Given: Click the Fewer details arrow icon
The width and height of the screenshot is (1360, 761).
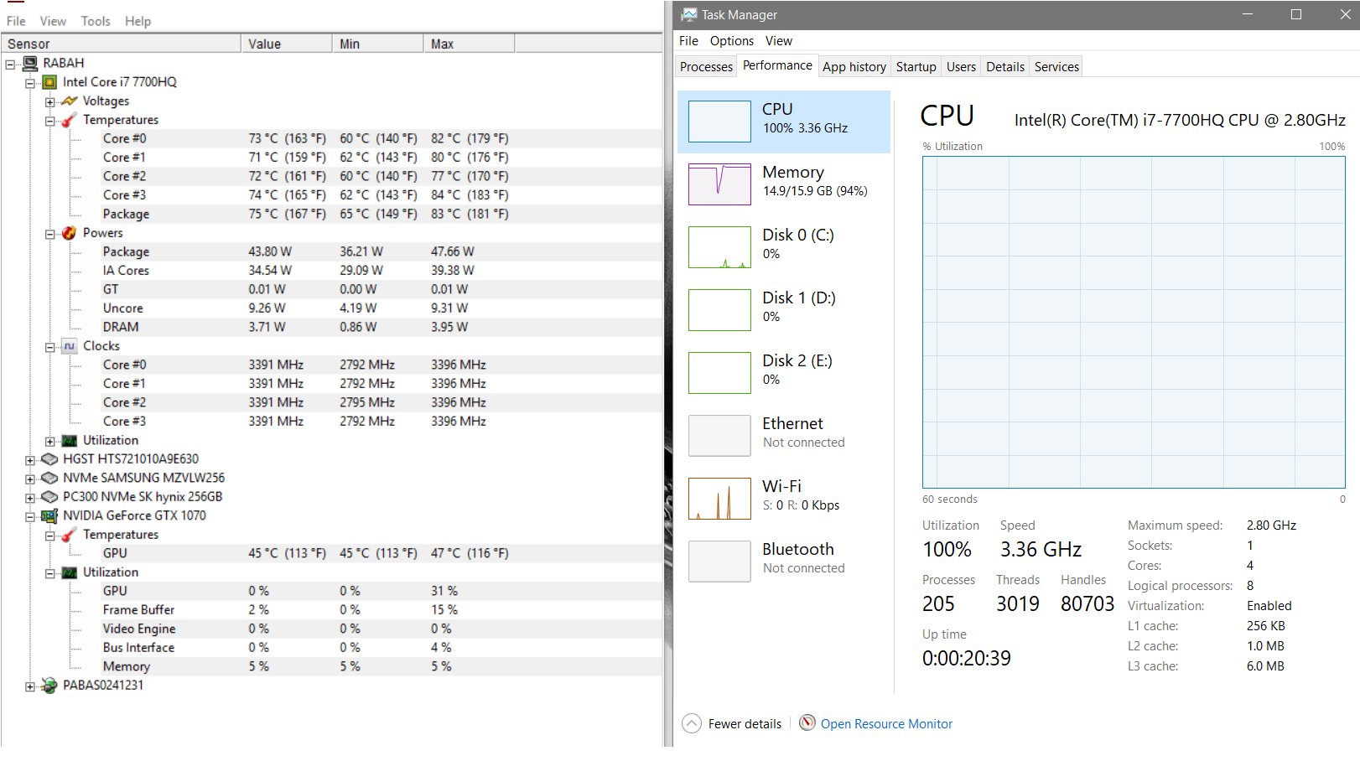Looking at the screenshot, I should [692, 723].
